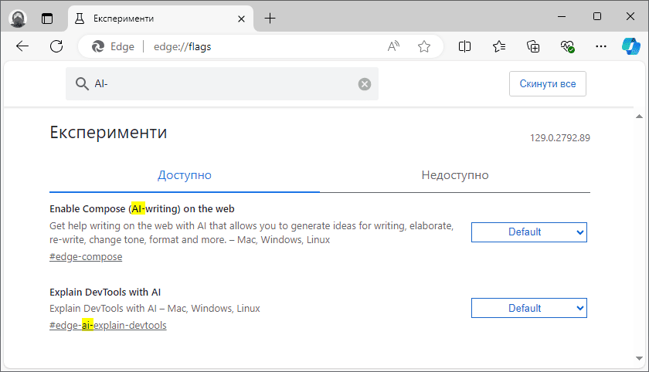This screenshot has width=649, height=372.
Task: Open the Copilot sidebar
Action: (x=631, y=46)
